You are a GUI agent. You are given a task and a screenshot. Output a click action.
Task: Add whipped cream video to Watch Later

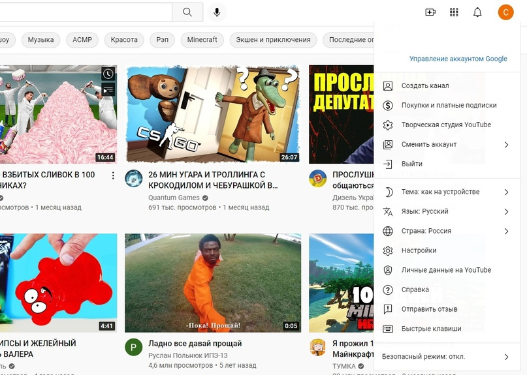(108, 74)
